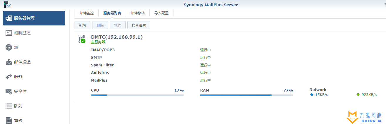
Task: Click the Network upload arrow icon
Action: (312, 95)
